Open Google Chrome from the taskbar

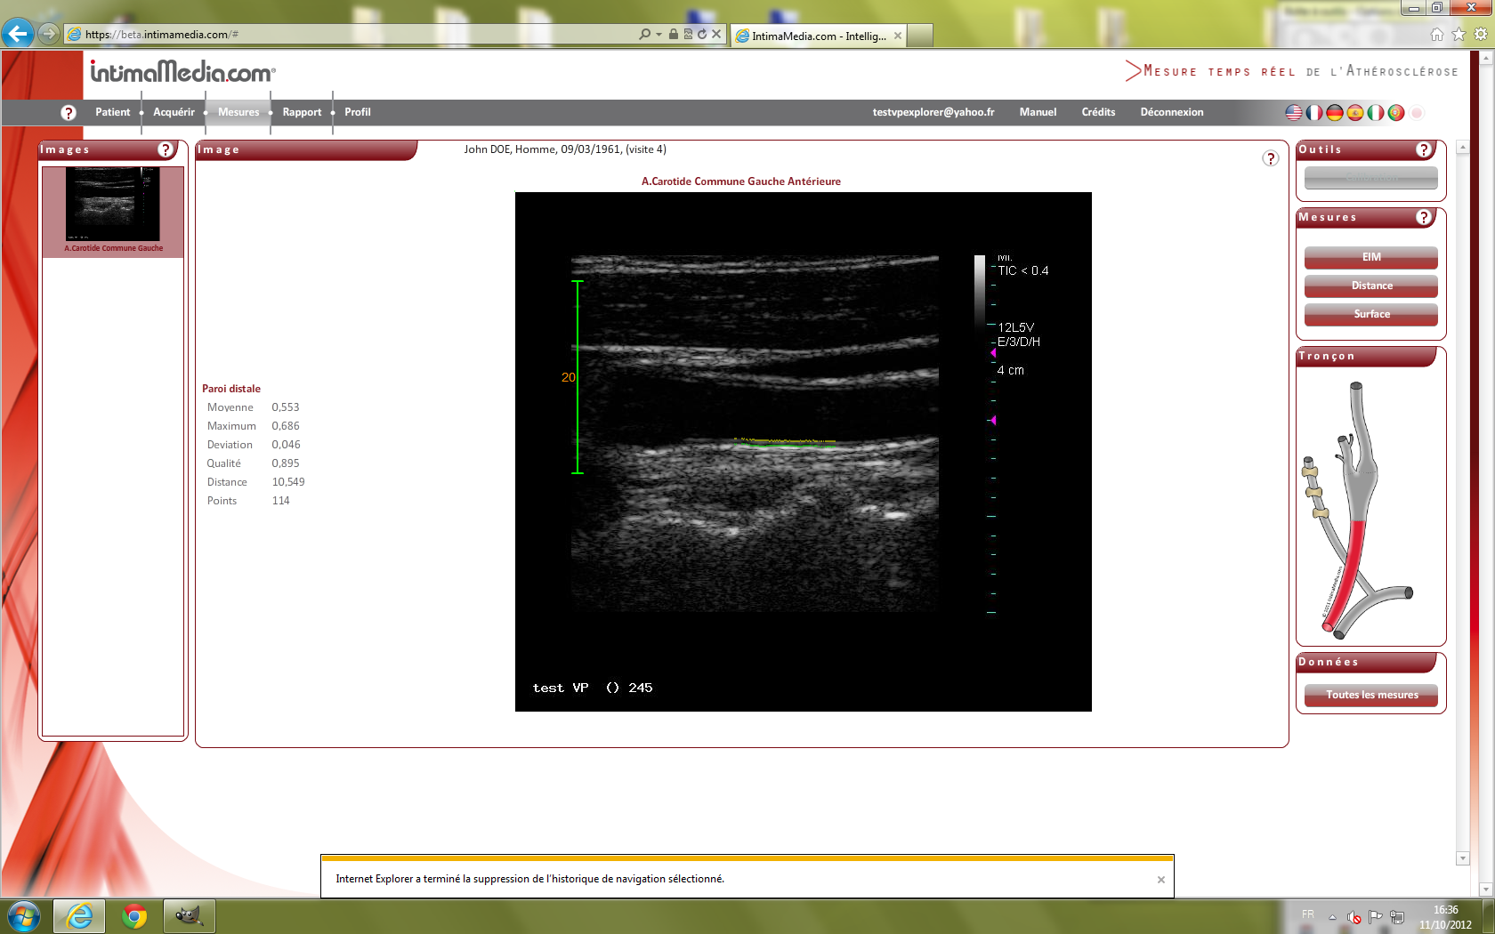[x=134, y=915]
